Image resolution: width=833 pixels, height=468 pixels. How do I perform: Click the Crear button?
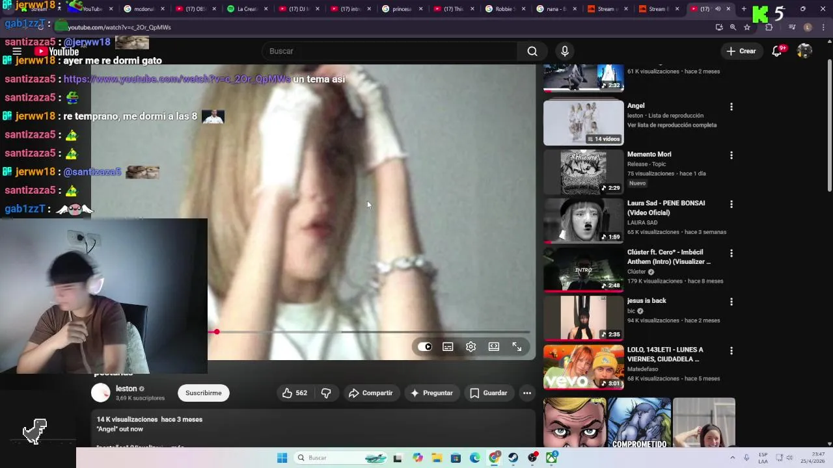(x=741, y=51)
